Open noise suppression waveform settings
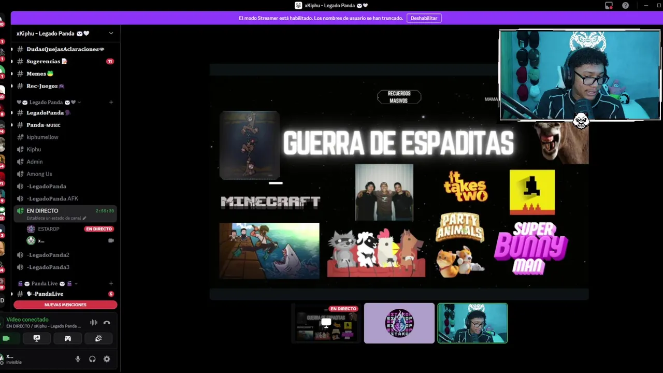 [94, 322]
